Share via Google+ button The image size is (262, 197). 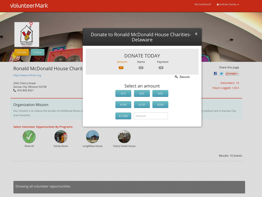(x=232, y=73)
